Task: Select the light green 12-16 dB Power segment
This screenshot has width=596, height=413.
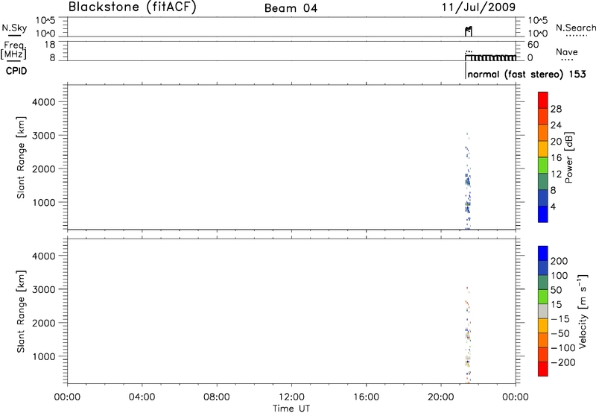Action: 543,165
